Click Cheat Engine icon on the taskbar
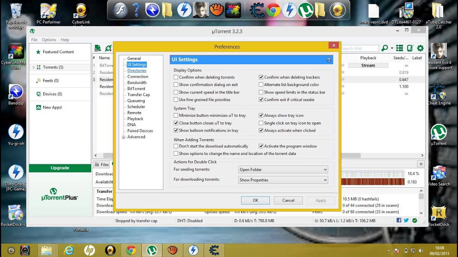The height and width of the screenshot is (257, 458). pyautogui.click(x=214, y=250)
